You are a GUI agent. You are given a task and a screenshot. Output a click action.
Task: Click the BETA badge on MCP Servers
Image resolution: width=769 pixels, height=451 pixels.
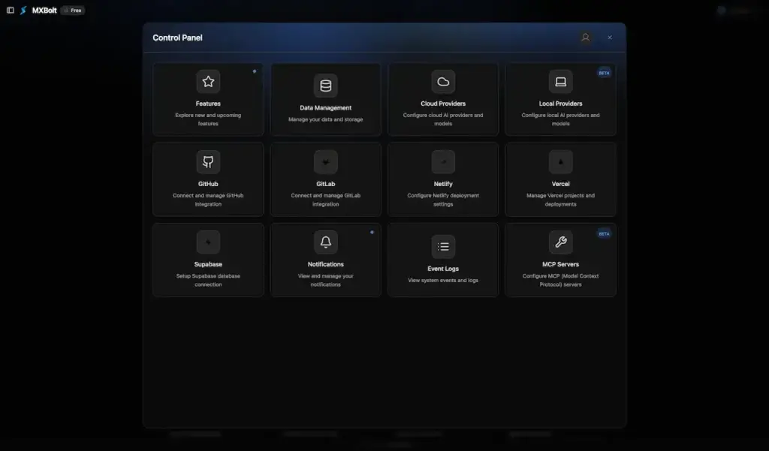pos(604,234)
